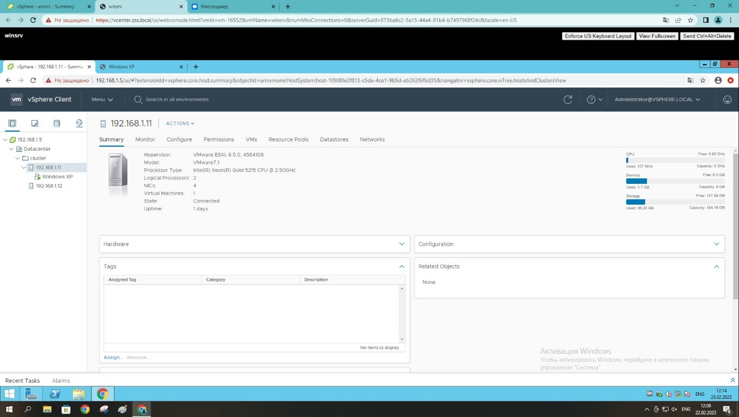739x417 pixels.
Task: Click Chrome icon on inner taskbar
Action: point(103,394)
